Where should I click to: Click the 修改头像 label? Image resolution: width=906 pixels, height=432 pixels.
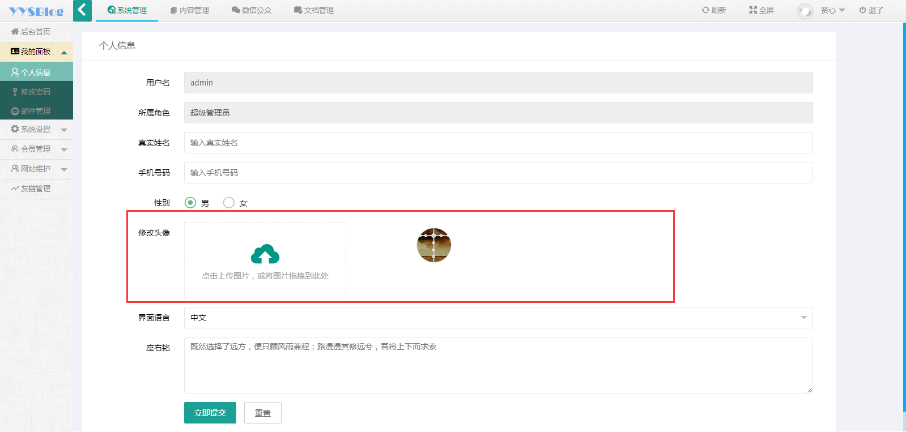154,233
